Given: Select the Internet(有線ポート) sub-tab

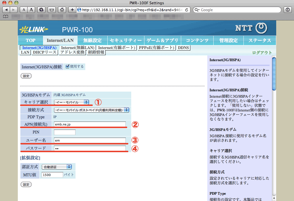Looking at the screenshot, I should point(117,48).
